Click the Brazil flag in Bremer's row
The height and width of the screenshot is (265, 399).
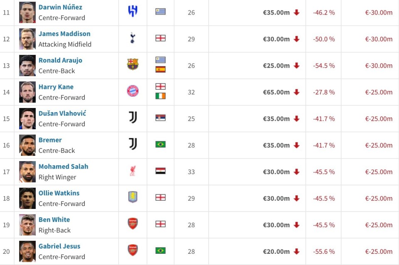tap(160, 145)
